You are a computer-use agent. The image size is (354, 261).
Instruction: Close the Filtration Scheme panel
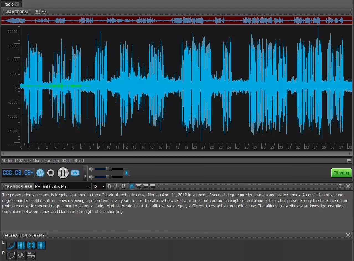coord(348,235)
